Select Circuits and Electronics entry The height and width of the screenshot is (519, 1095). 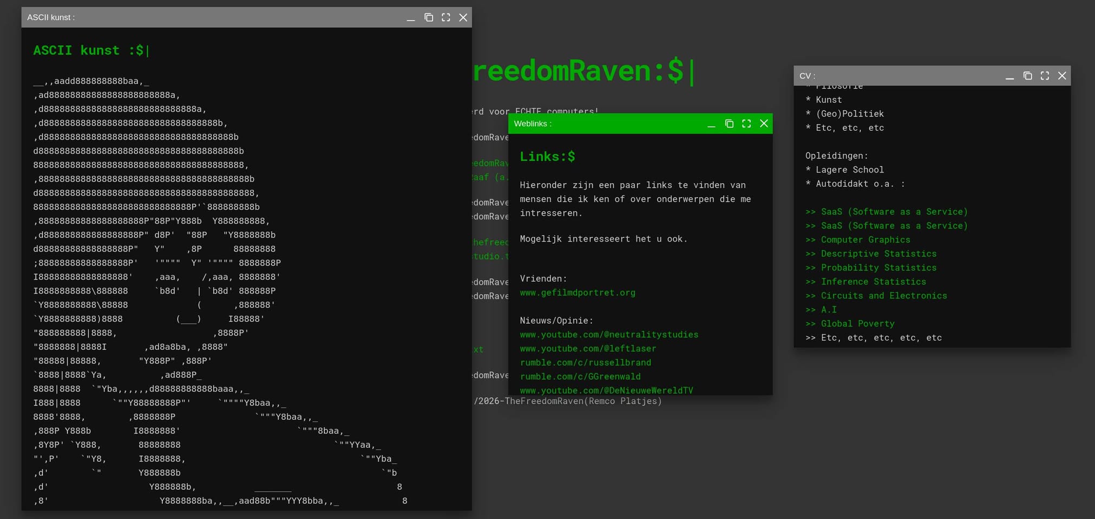click(876, 296)
